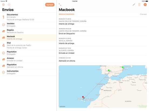Click the green pin near Sevilla

109,71
